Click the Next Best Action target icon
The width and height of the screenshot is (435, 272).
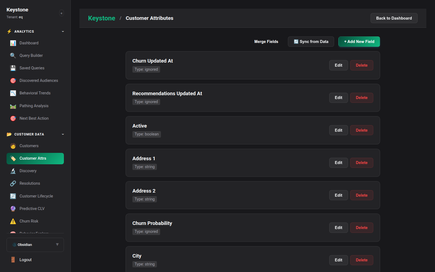13,118
